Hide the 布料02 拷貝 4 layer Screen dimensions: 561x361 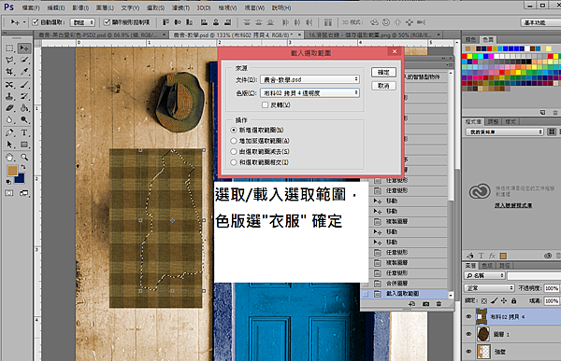pos(468,317)
